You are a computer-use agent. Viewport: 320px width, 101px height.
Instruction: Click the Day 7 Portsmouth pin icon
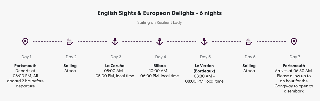(x=294, y=42)
